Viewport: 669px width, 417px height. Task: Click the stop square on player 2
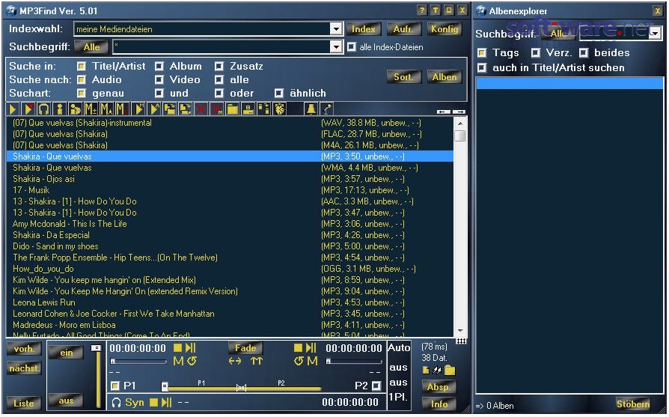coord(299,348)
